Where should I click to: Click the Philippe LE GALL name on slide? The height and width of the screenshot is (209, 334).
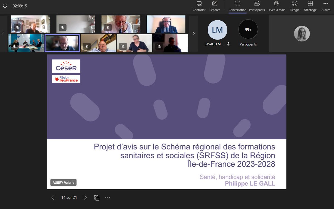[250, 183]
